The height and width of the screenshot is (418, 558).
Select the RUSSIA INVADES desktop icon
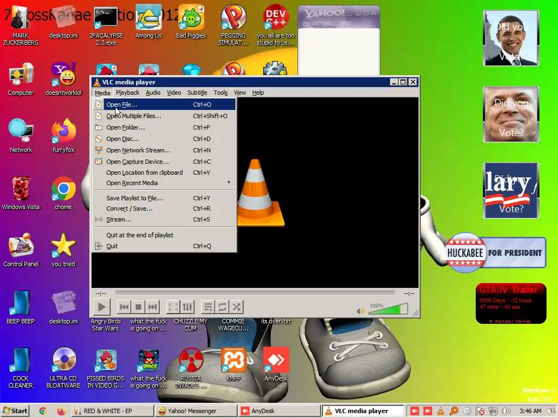(x=190, y=368)
